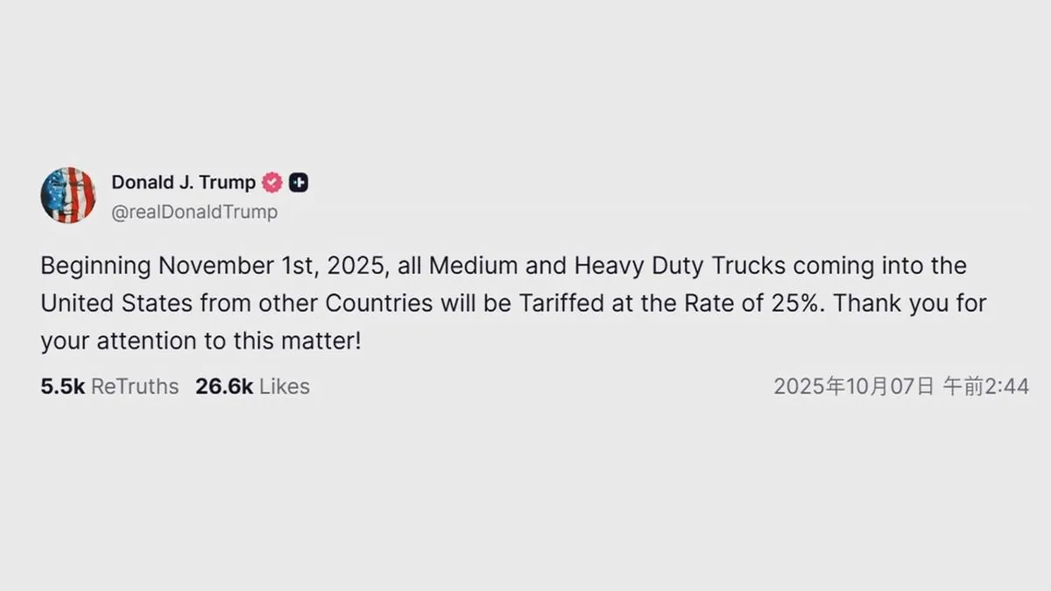The width and height of the screenshot is (1051, 591).
Task: Click the 5.5k ReTruths count number
Action: [x=62, y=387]
